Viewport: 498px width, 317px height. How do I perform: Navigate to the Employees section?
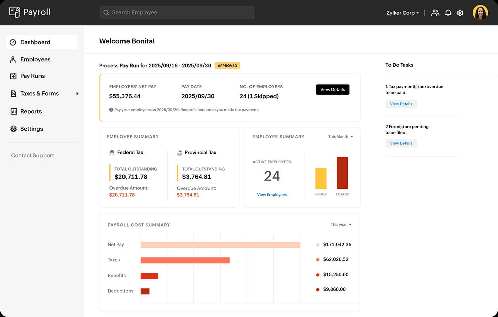(x=35, y=59)
